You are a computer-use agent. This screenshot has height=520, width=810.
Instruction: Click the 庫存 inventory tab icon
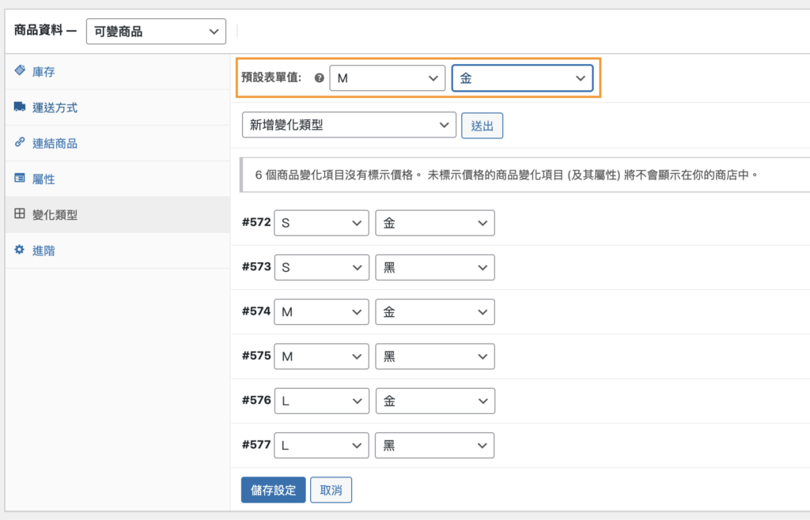tap(20, 71)
